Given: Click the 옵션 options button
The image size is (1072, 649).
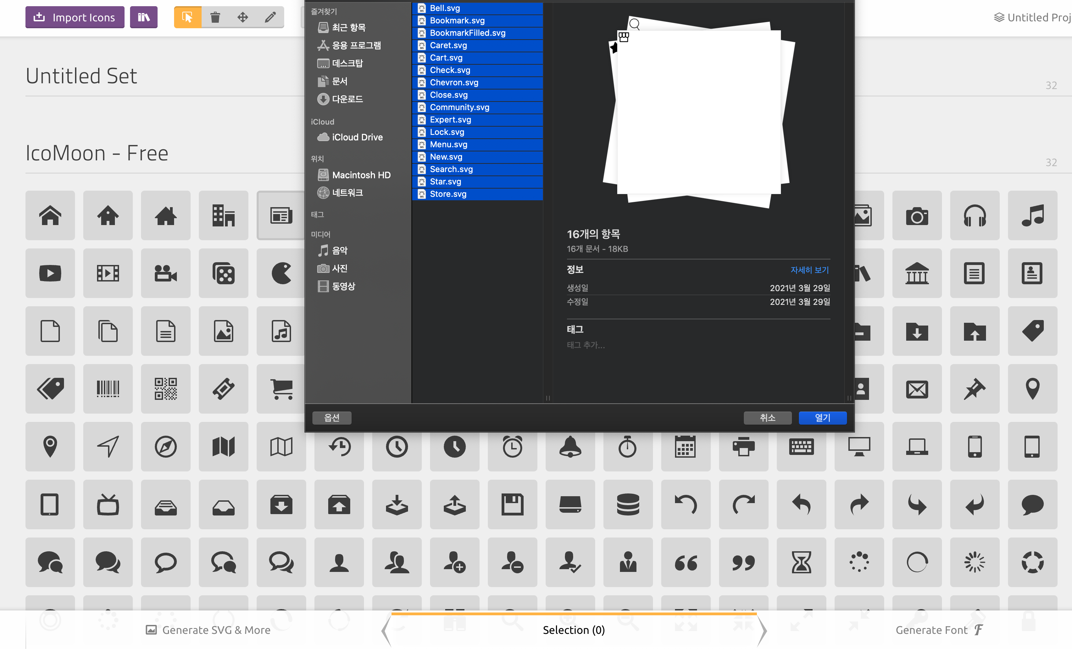Looking at the screenshot, I should tap(332, 418).
